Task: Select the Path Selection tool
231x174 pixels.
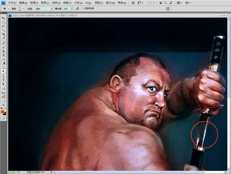Action: (x=3, y=84)
